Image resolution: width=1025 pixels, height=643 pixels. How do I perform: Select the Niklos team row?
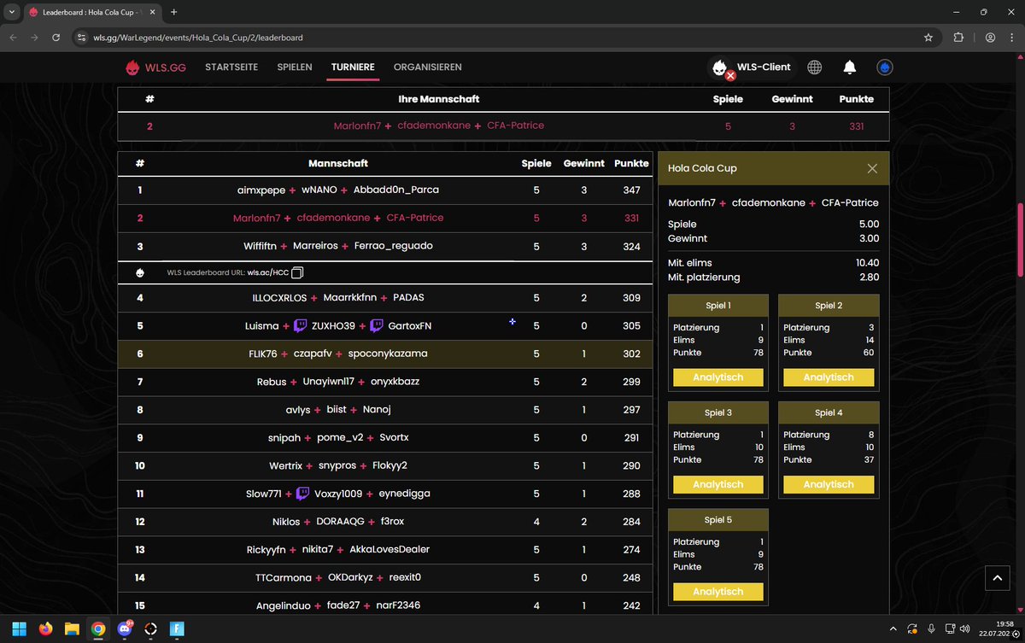[x=385, y=521]
